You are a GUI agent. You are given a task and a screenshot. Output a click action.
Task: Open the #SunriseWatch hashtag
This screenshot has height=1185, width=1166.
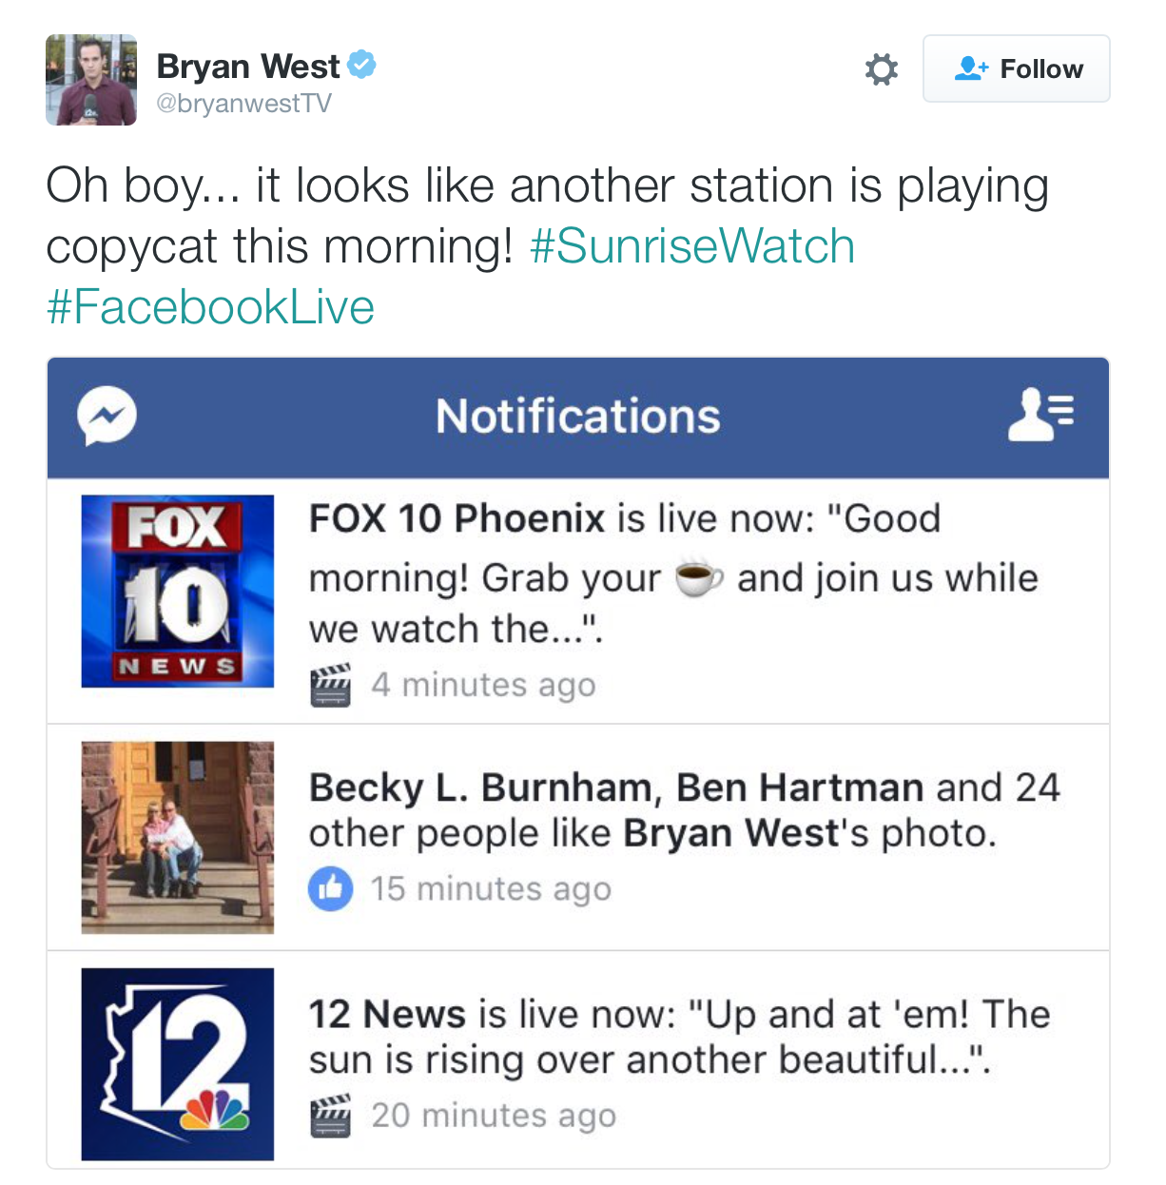point(692,246)
